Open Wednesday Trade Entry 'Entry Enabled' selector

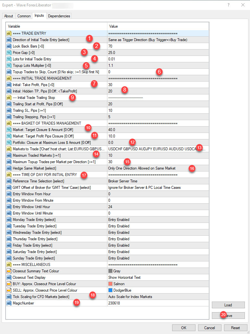coord(158,233)
